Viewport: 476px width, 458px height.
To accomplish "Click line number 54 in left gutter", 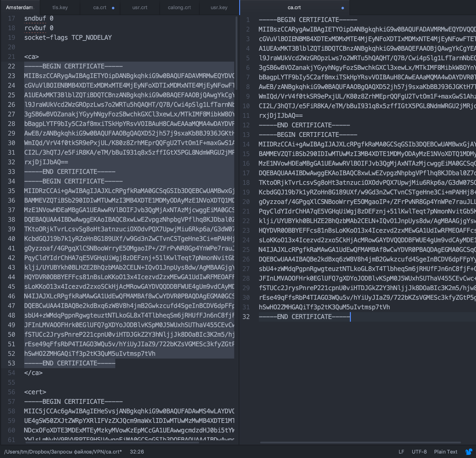I will pyautogui.click(x=12, y=373).
